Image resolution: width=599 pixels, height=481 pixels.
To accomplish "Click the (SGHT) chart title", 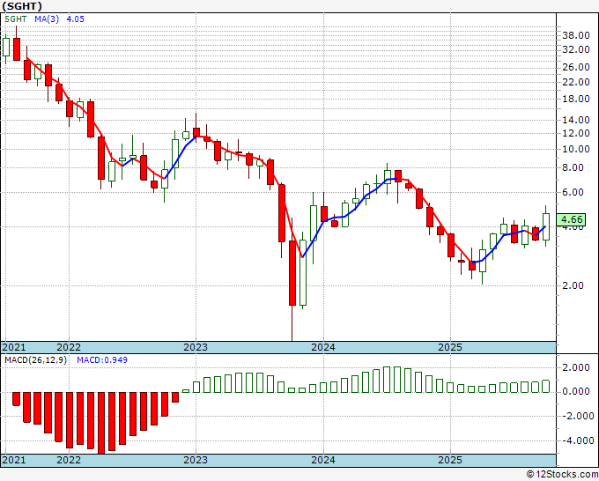I will click(22, 6).
